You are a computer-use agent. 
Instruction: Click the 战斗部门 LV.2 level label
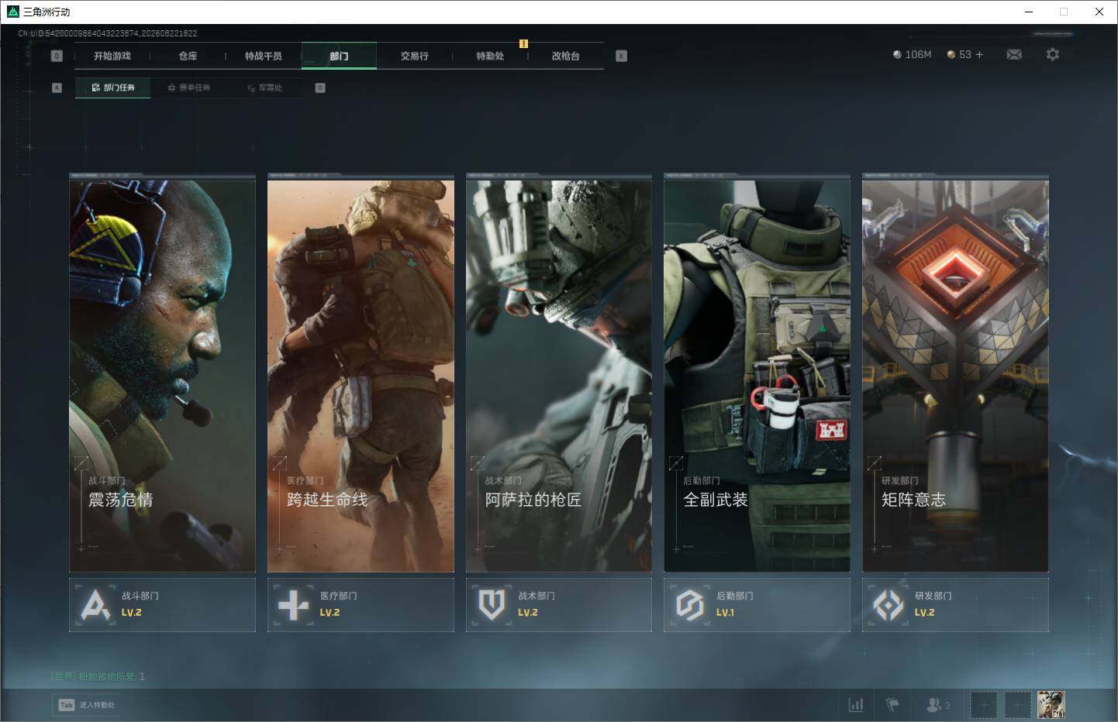click(x=131, y=613)
